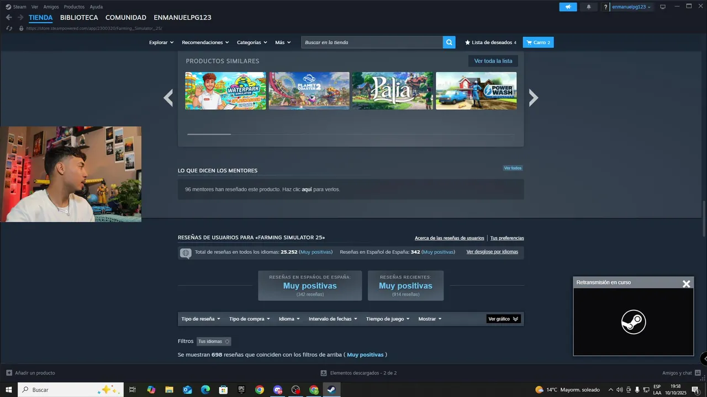Open Ver desglose por idiomas link
This screenshot has height=397, width=707.
pyautogui.click(x=492, y=252)
